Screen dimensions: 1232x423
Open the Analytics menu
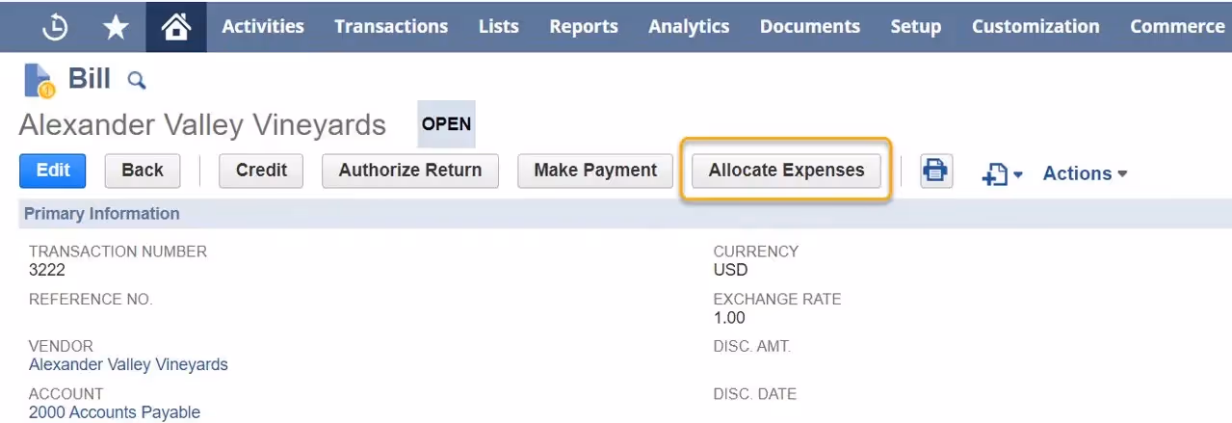tap(689, 27)
